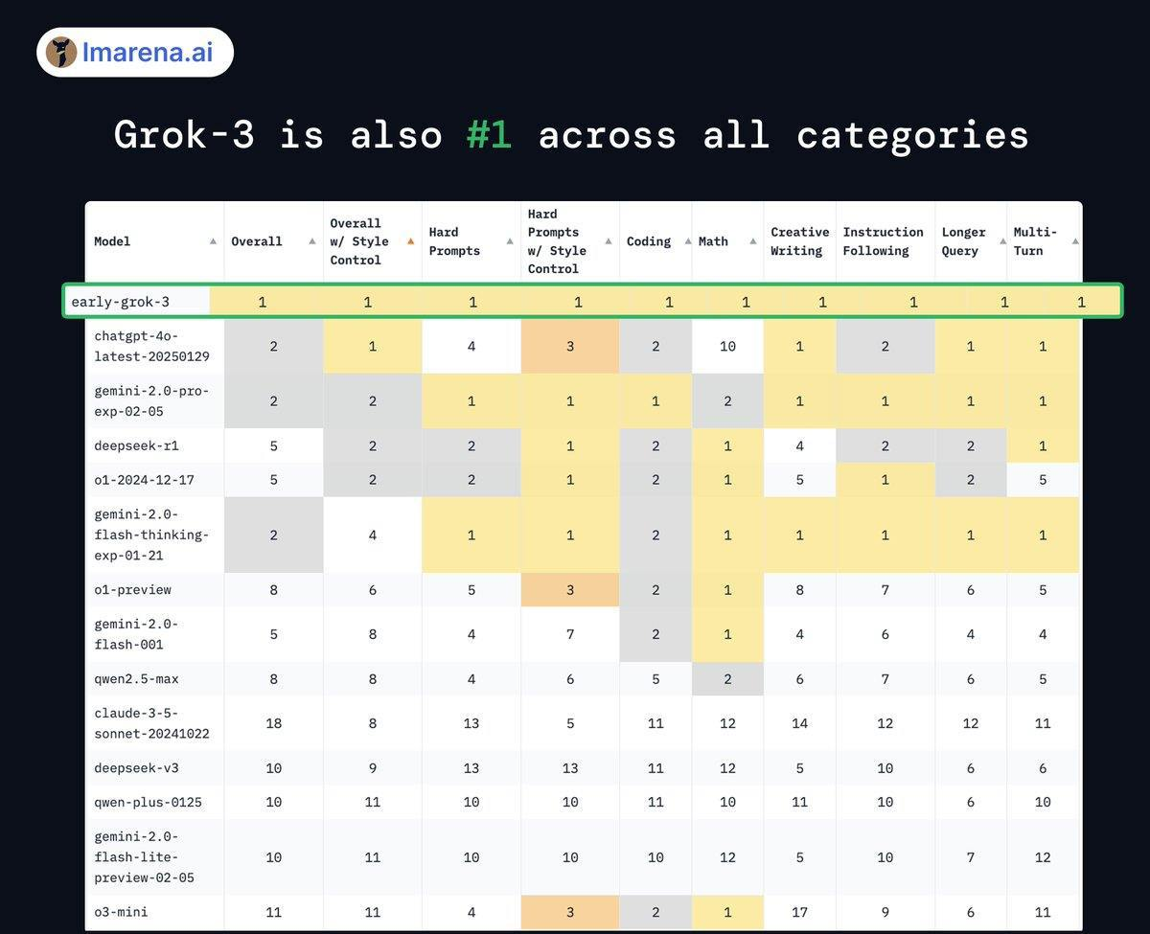Viewport: 1150px width, 934px height.
Task: Click qwen2.5-max Overall rank cell
Action: point(274,678)
